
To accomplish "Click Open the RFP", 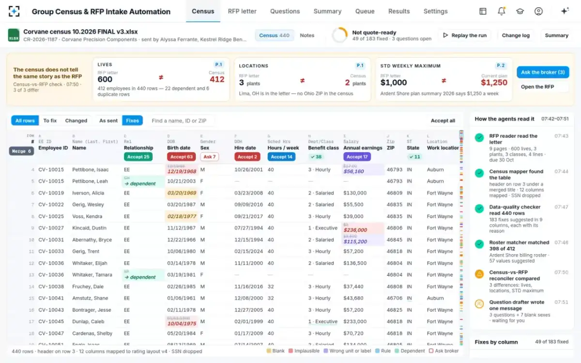I will point(537,87).
